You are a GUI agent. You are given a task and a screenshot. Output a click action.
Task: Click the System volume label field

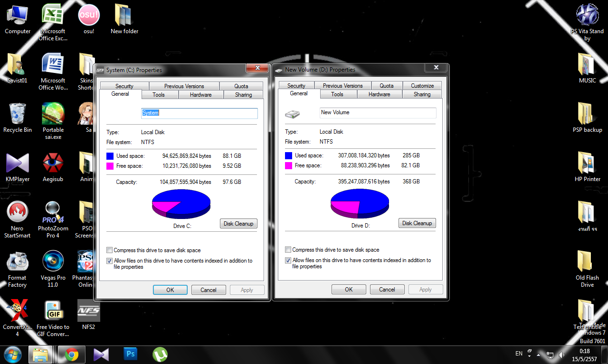click(199, 113)
